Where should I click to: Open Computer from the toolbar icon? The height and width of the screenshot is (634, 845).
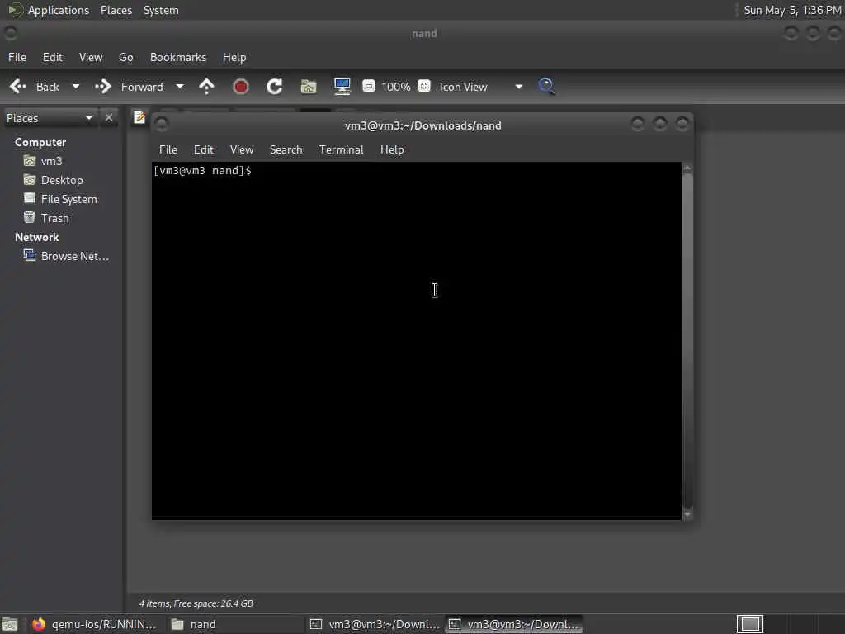point(342,86)
